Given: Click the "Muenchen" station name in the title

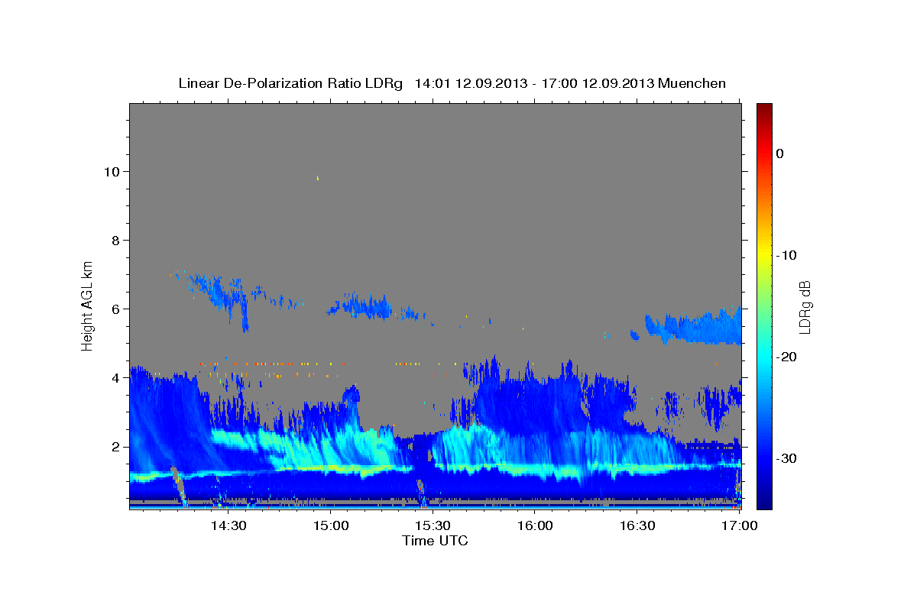Looking at the screenshot, I should click(693, 83).
